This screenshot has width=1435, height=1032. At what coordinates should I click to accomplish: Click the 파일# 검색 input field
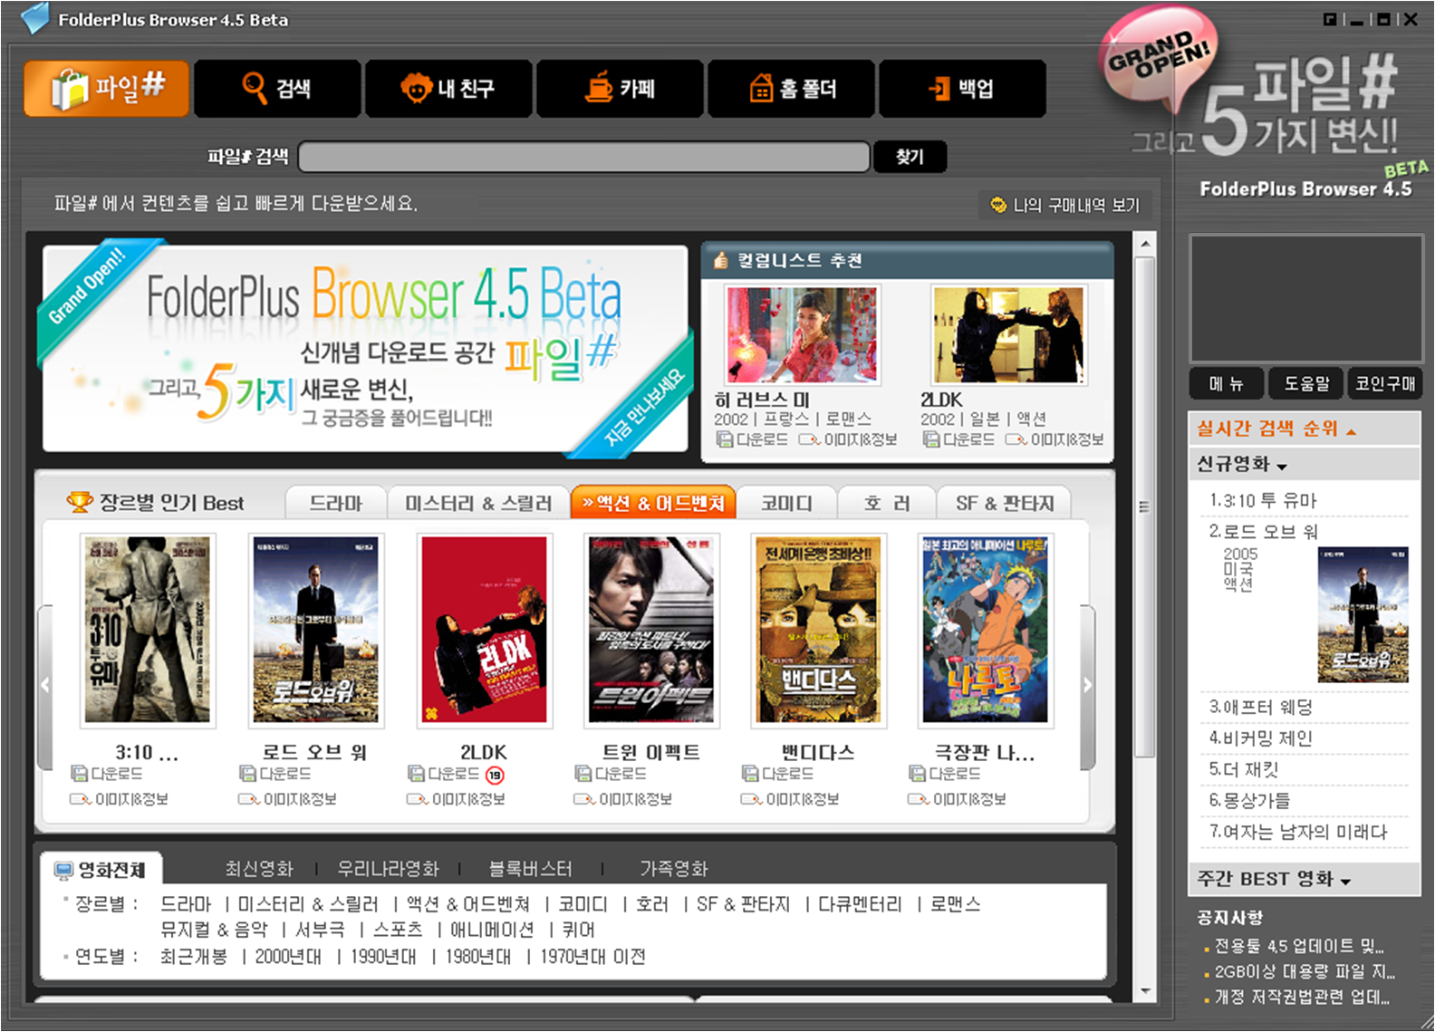(x=583, y=156)
